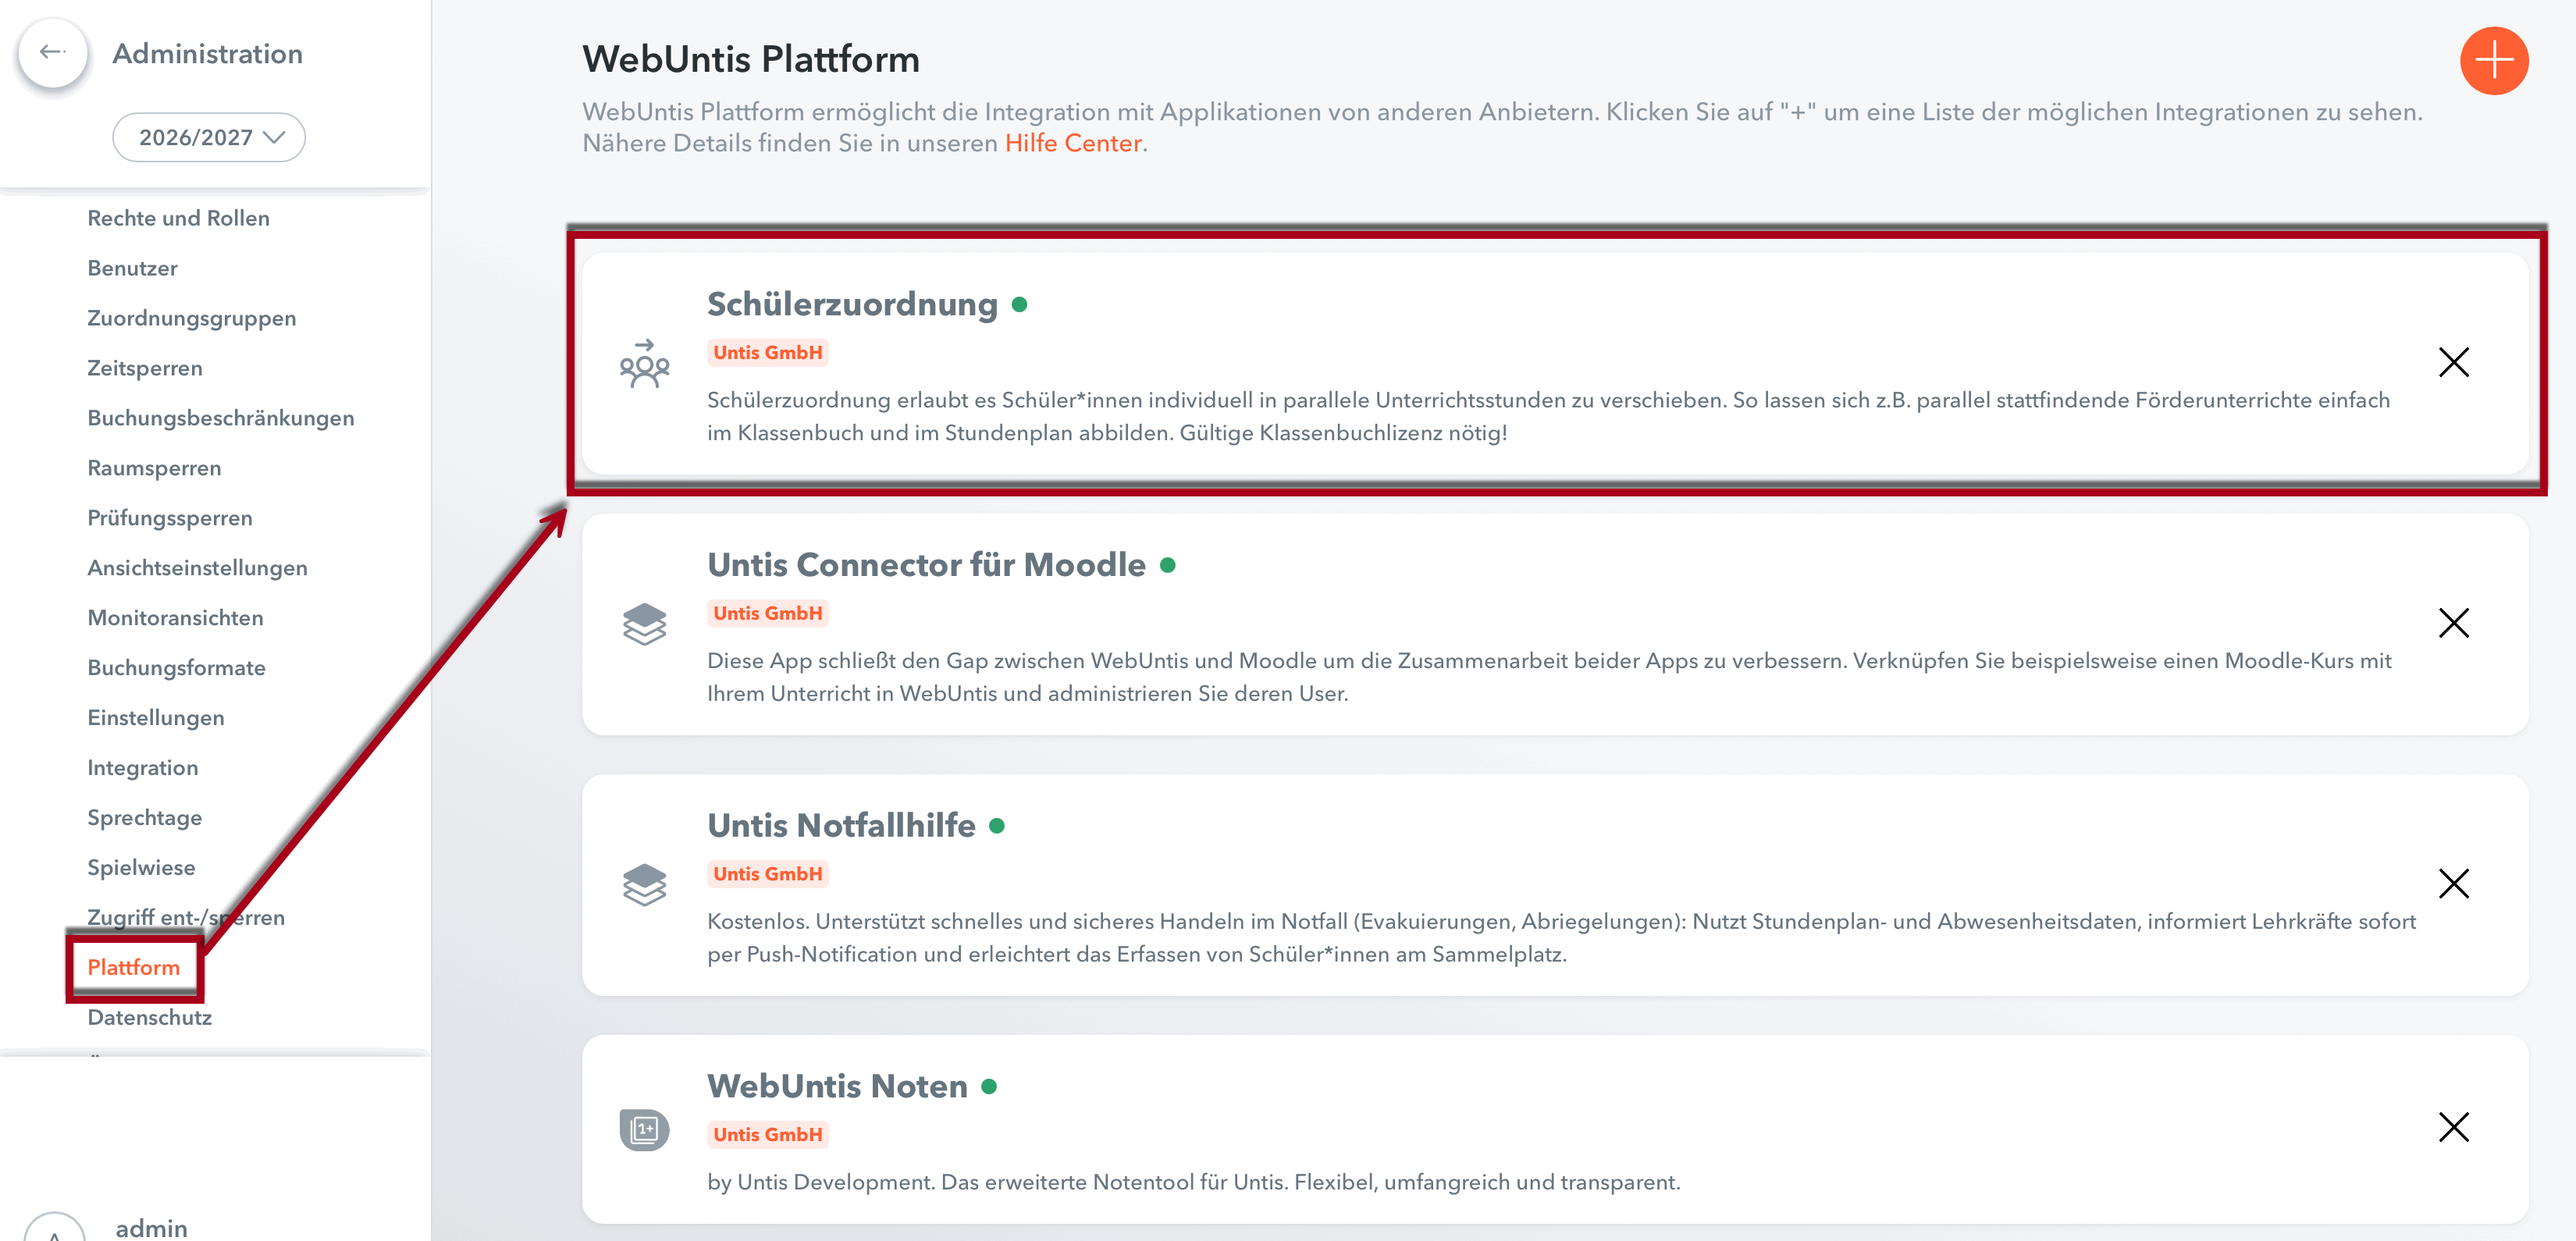Viewport: 2576px width, 1241px height.
Task: Remove the Schülerzuordnung integration with its X
Action: (x=2453, y=362)
